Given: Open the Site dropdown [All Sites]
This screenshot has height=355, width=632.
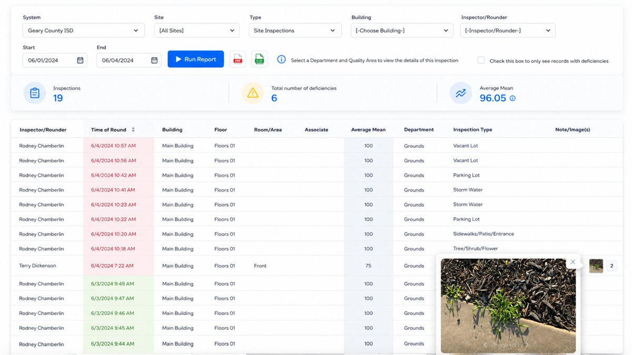Looking at the screenshot, I should [x=197, y=31].
